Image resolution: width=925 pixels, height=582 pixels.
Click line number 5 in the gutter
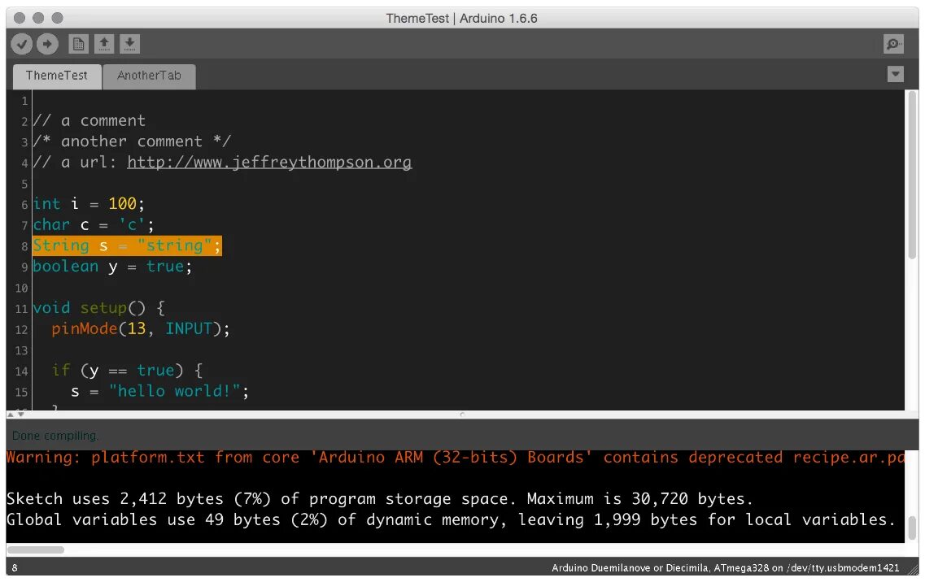(x=24, y=185)
